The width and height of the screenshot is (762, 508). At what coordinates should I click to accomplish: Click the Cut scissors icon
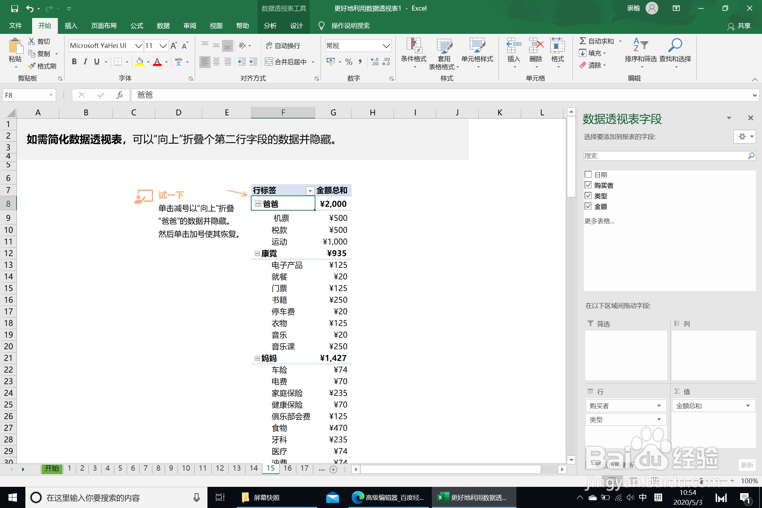32,41
